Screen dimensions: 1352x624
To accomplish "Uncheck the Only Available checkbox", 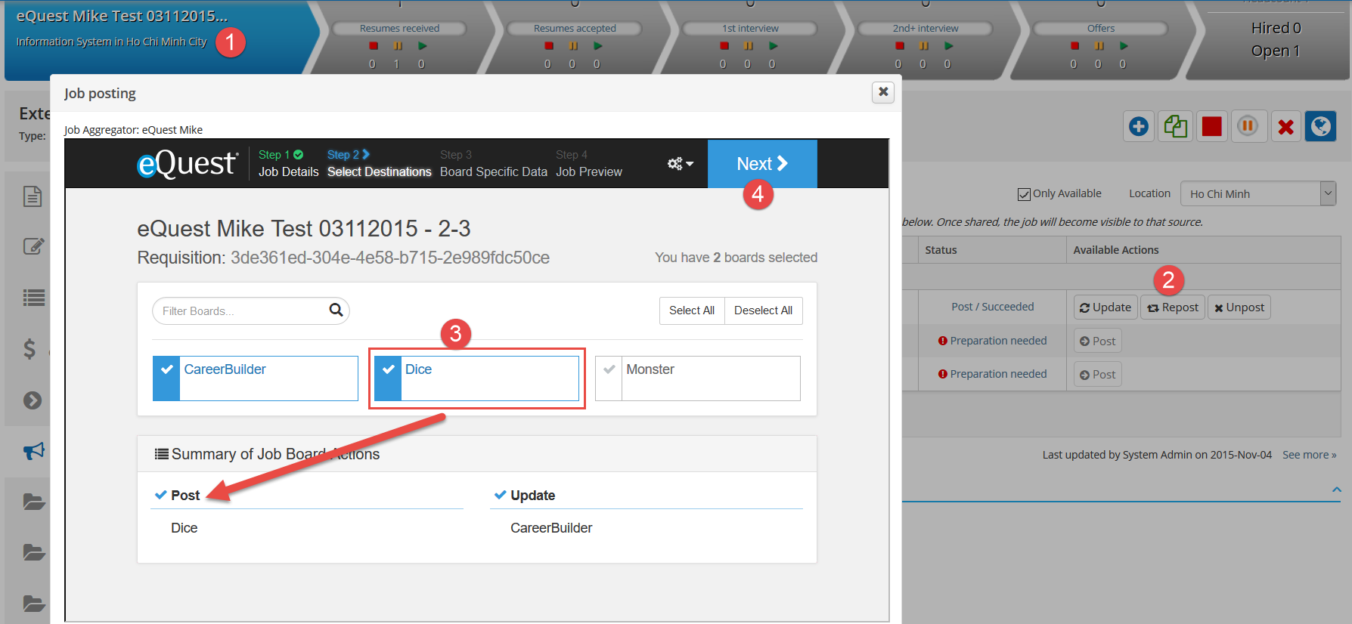I will [x=1024, y=194].
